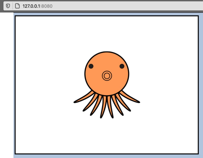Screen dimensions: 203x158
Task: Click the top of the octopus's orange head
Action: (x=107, y=55)
